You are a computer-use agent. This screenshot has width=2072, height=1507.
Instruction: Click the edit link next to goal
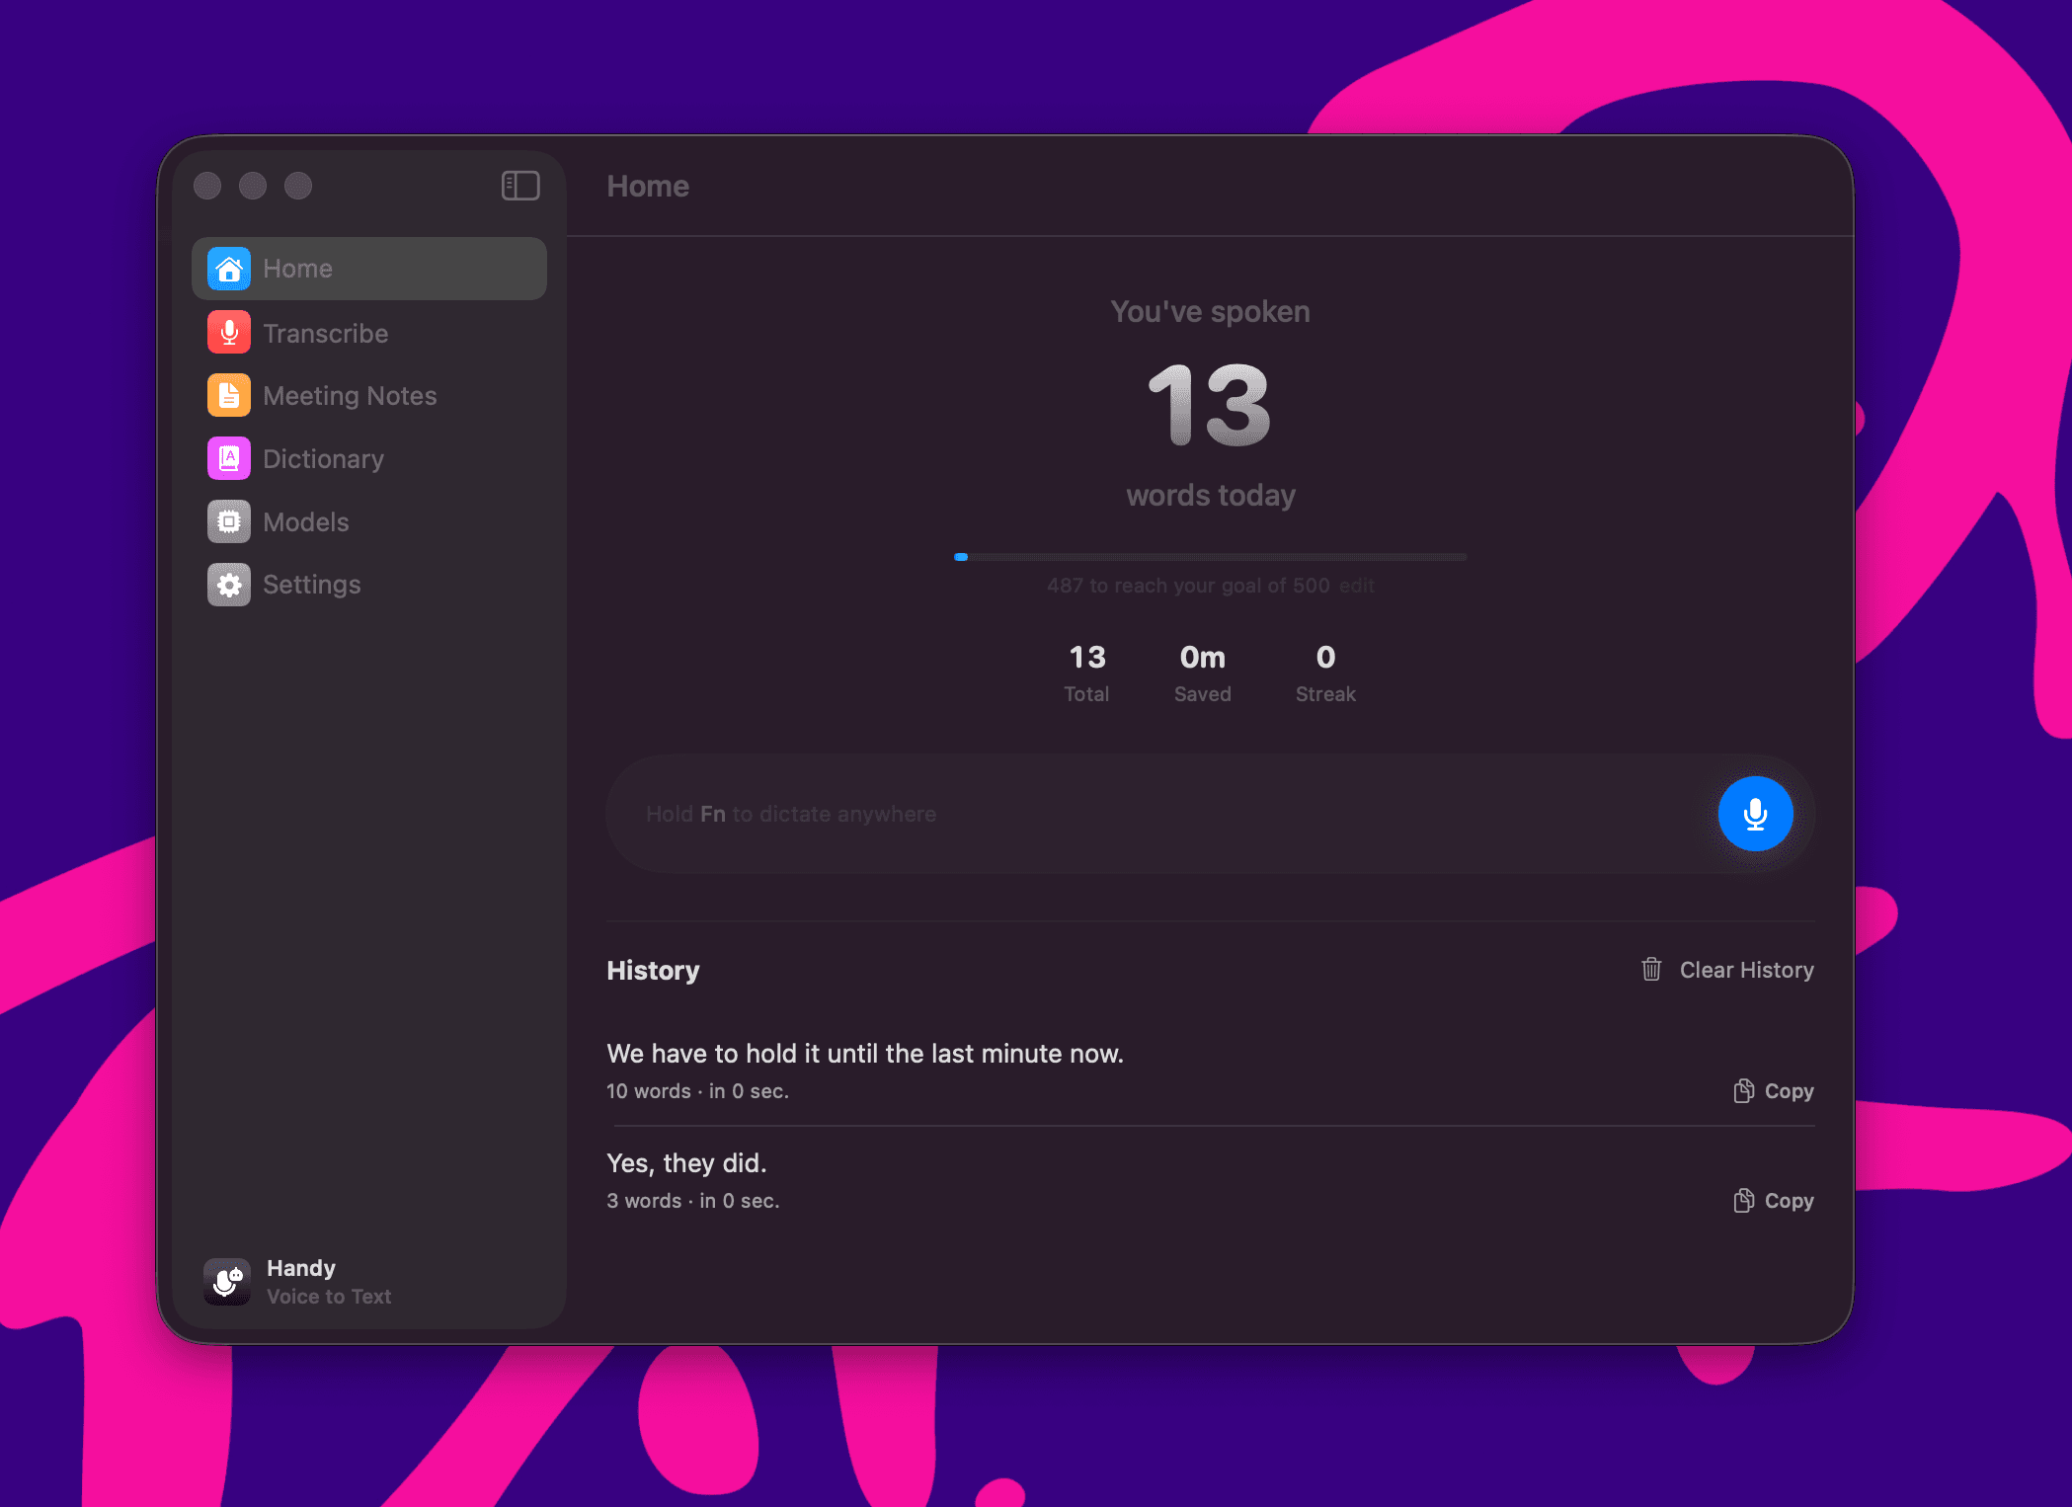coord(1356,586)
